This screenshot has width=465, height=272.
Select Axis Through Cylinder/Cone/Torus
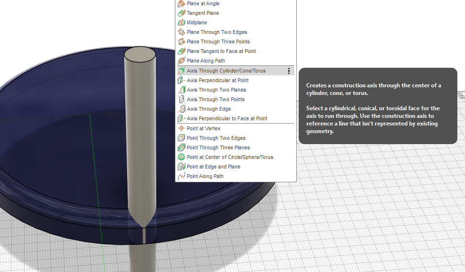[x=226, y=71]
